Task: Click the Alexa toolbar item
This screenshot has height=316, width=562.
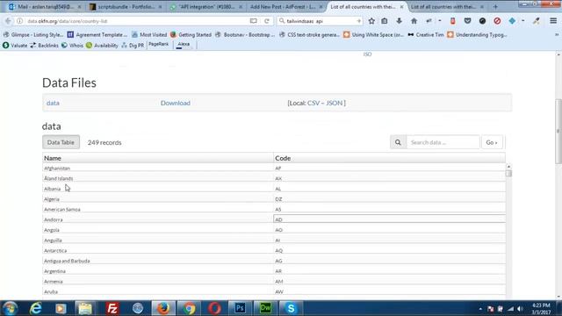Action: (184, 45)
